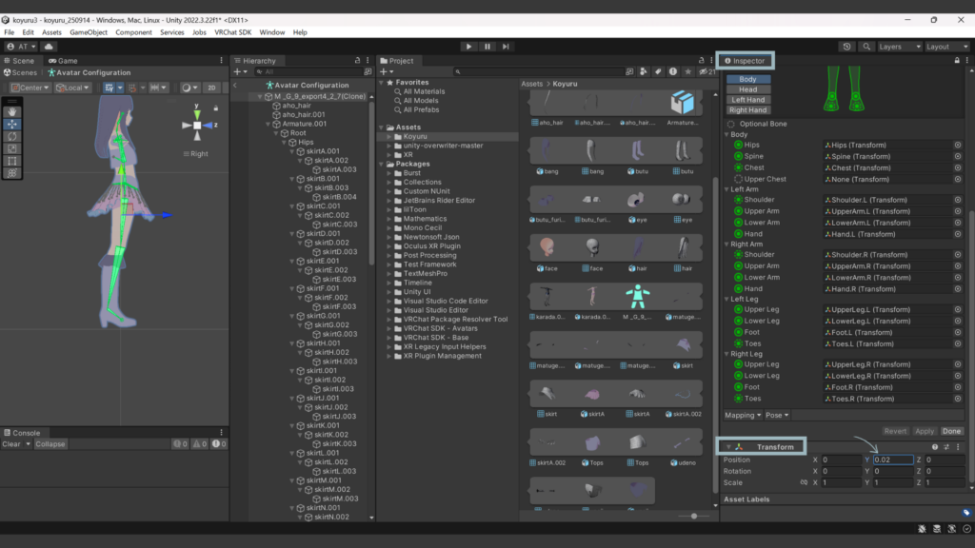Open the Mapping dropdown in Inspector
Viewport: 975px width, 548px height.
click(744, 415)
